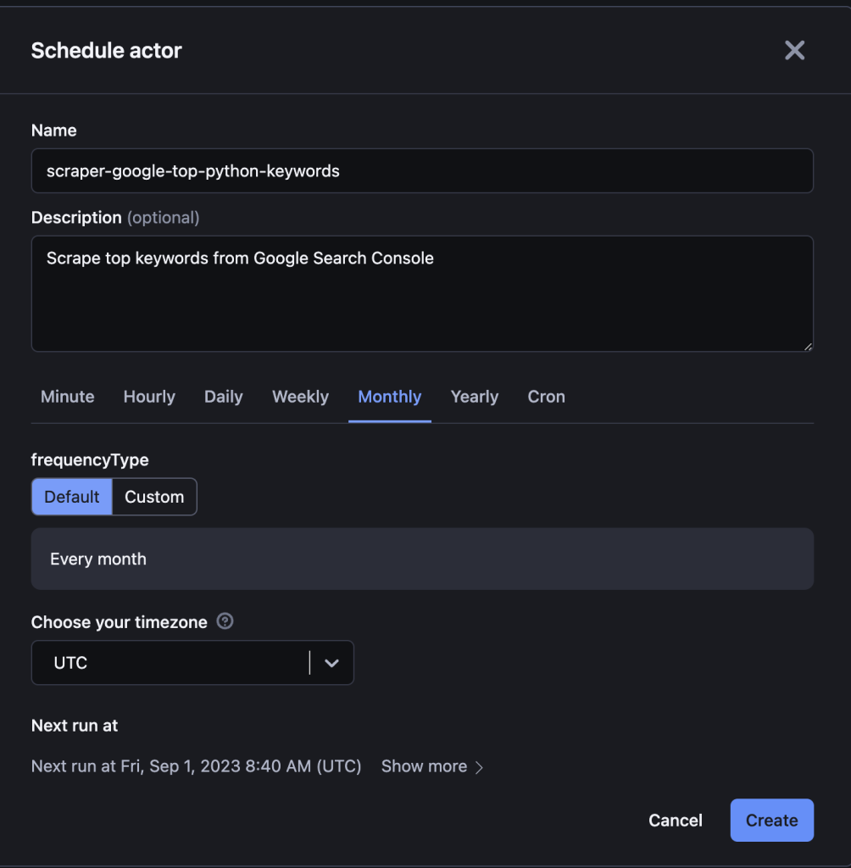Open the Cron tab
The image size is (851, 868).
coord(547,397)
